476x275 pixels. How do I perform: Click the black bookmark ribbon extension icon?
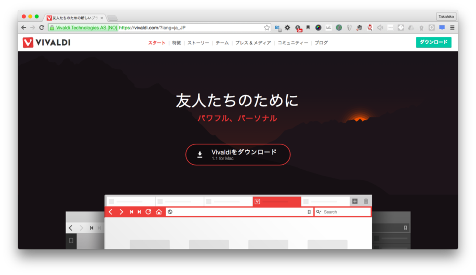pos(308,27)
